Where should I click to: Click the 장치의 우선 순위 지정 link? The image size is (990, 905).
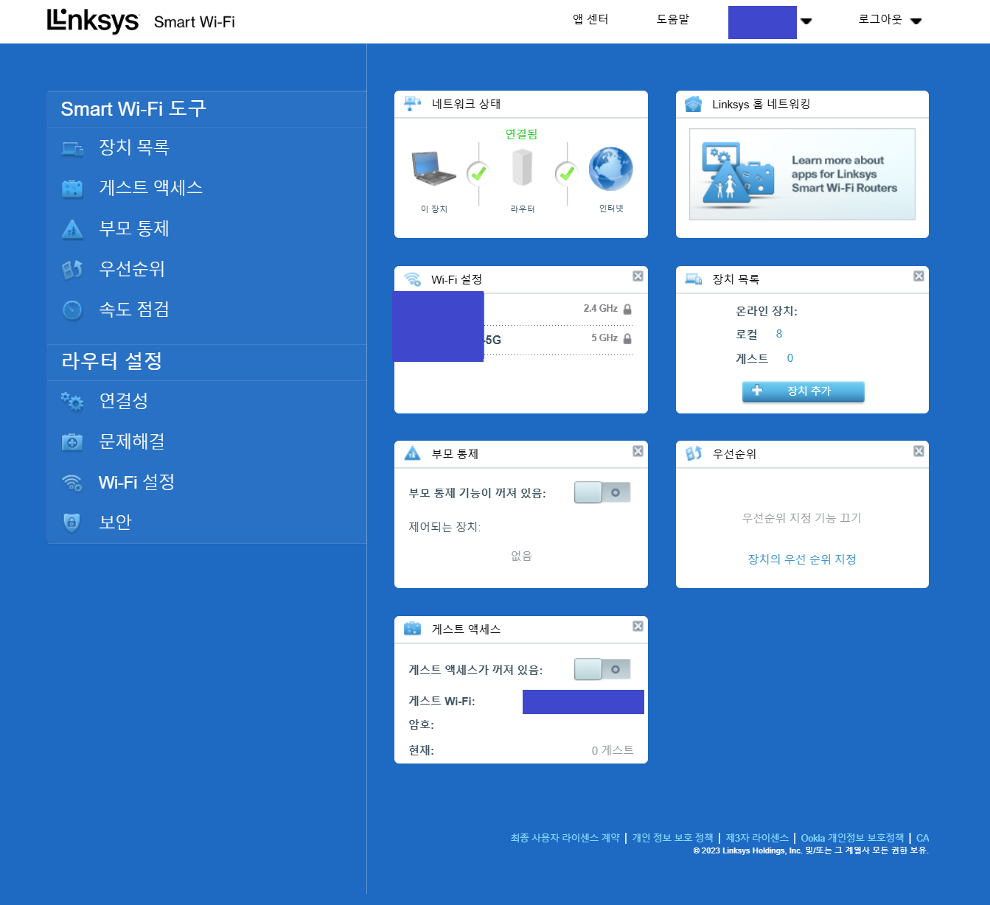tap(802, 559)
